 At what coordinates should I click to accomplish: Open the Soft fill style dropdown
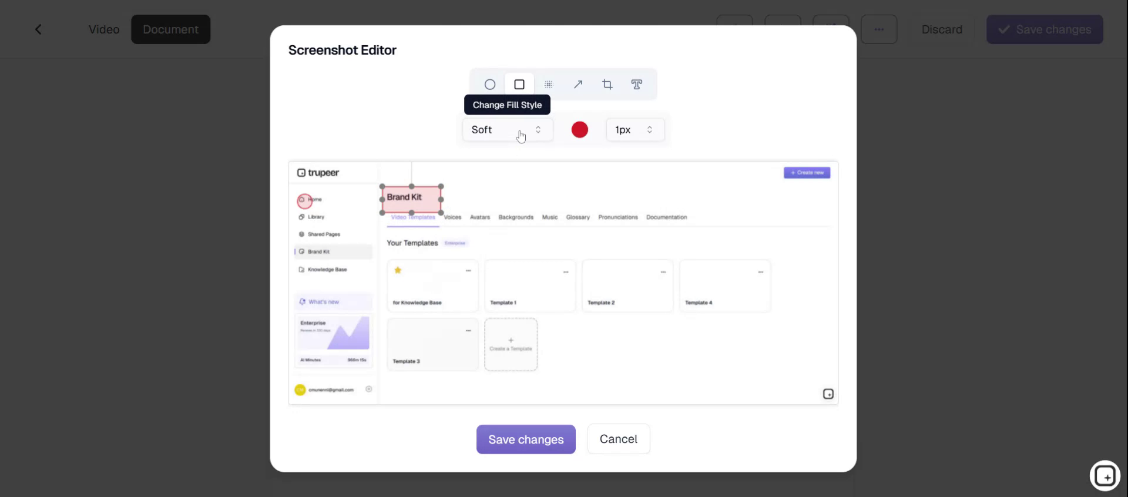[507, 130]
